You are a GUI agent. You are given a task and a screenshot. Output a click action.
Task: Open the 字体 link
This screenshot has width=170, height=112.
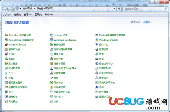pos(56,101)
